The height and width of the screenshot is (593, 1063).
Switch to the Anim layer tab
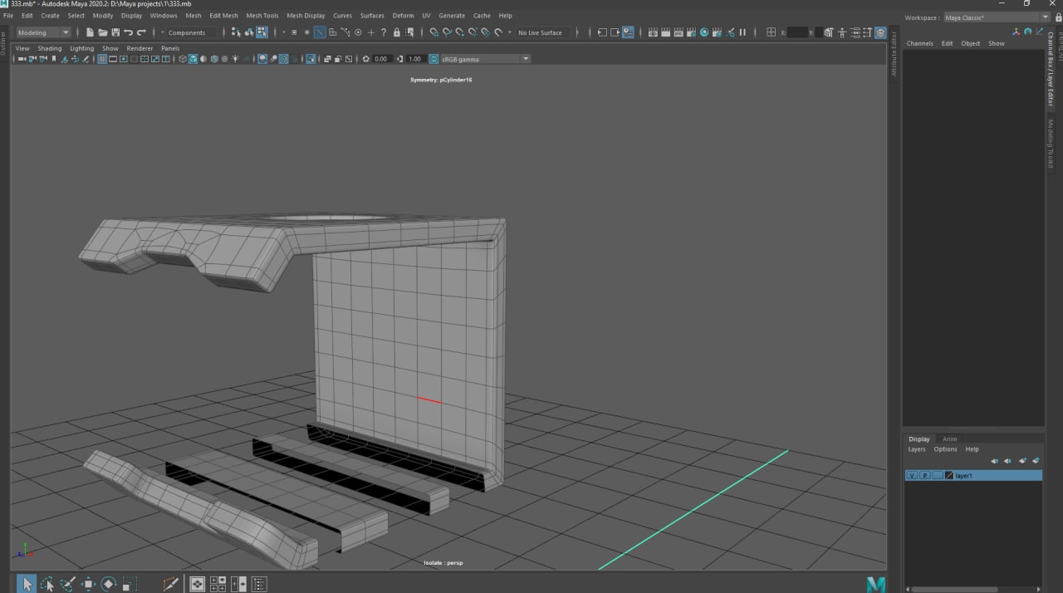click(x=949, y=439)
